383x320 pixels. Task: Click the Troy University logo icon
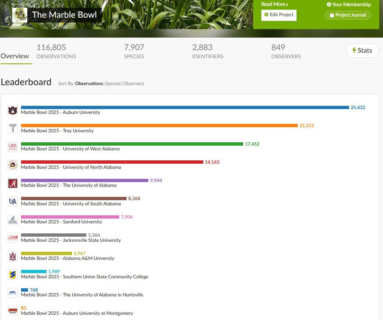[13, 128]
